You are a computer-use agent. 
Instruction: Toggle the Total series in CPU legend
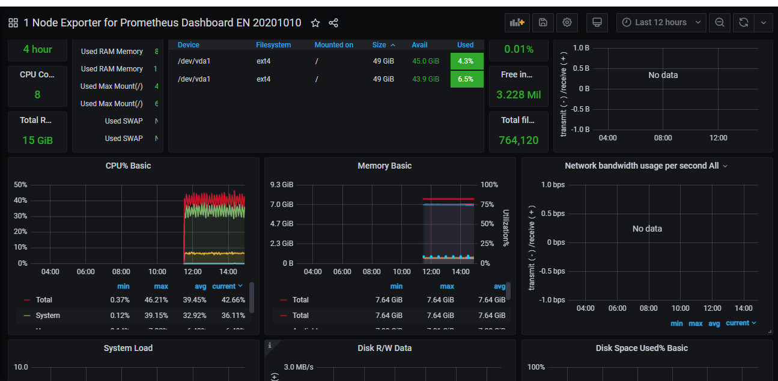[44, 300]
